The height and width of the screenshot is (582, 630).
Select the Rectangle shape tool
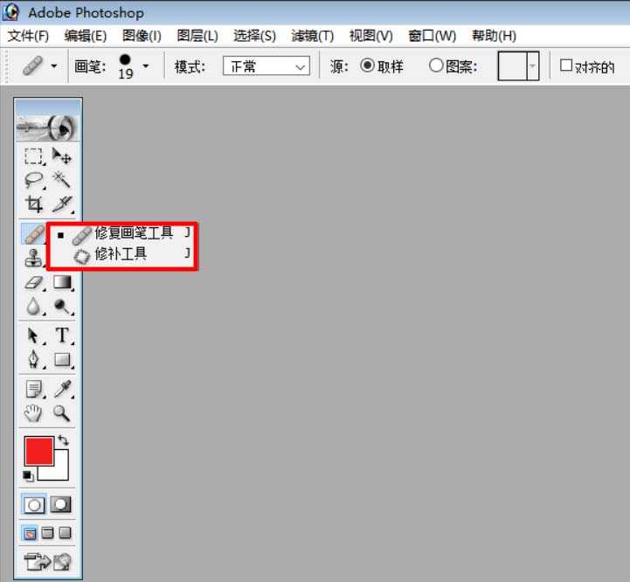[61, 359]
